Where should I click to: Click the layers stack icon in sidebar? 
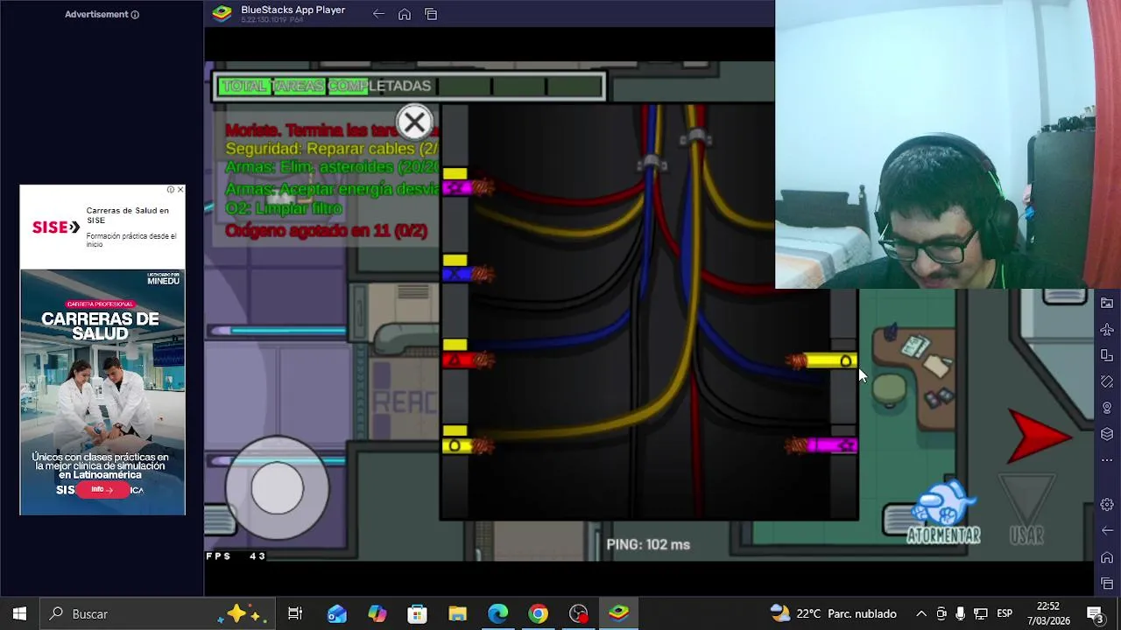point(1107,434)
